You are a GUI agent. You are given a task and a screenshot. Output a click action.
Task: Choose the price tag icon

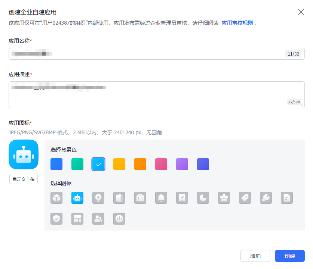245,198
